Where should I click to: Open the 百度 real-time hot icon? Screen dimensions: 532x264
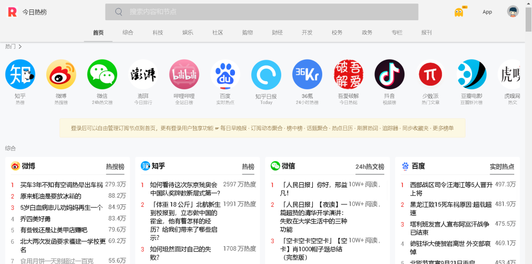pyautogui.click(x=225, y=74)
